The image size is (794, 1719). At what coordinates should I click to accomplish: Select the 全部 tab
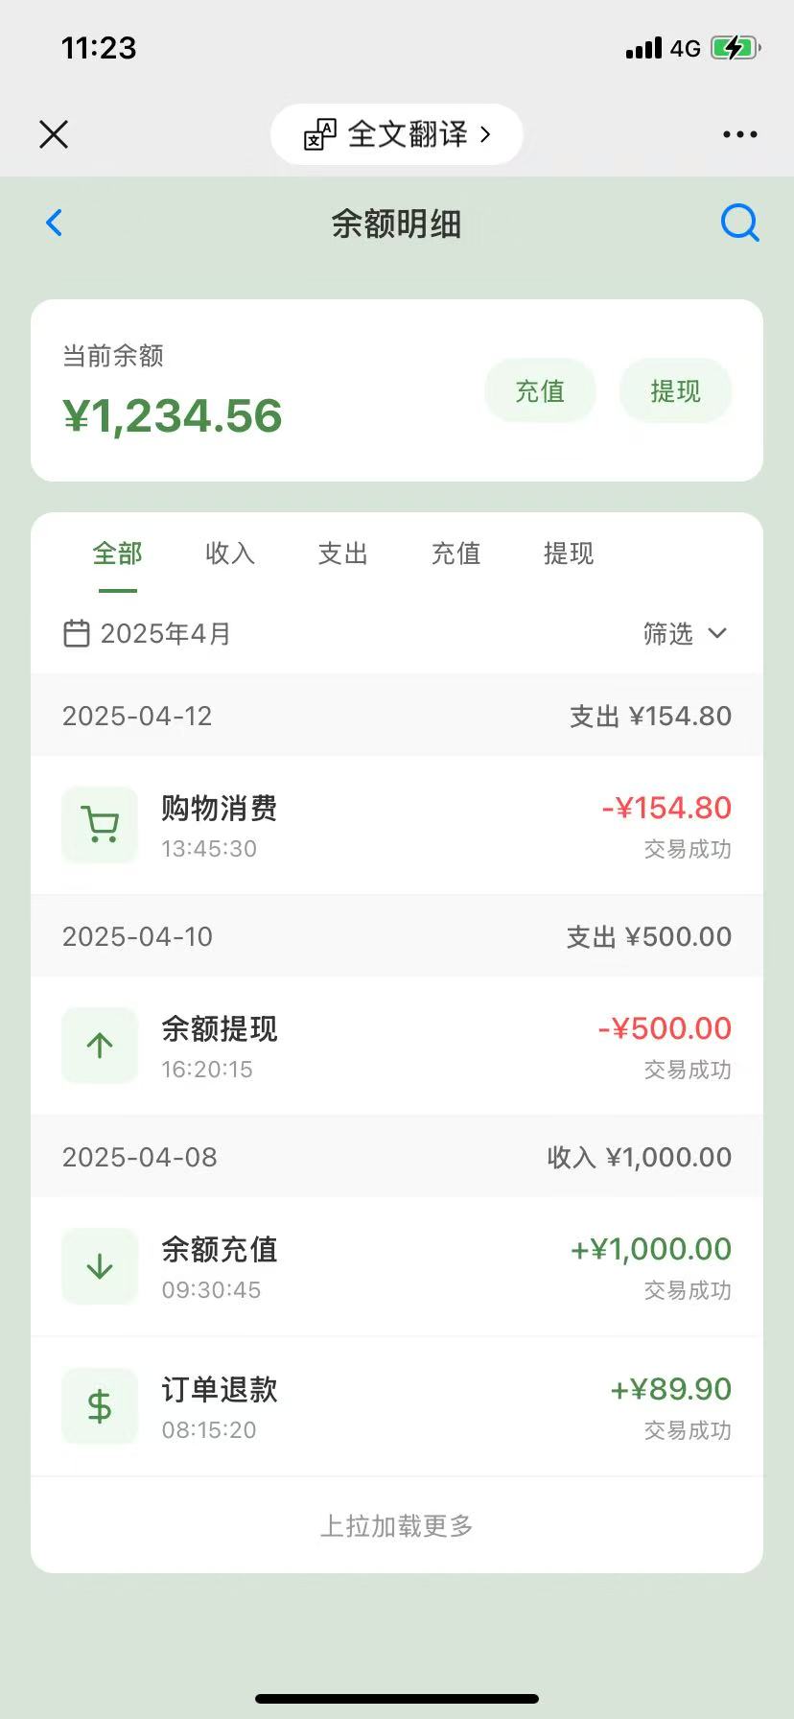coord(117,553)
